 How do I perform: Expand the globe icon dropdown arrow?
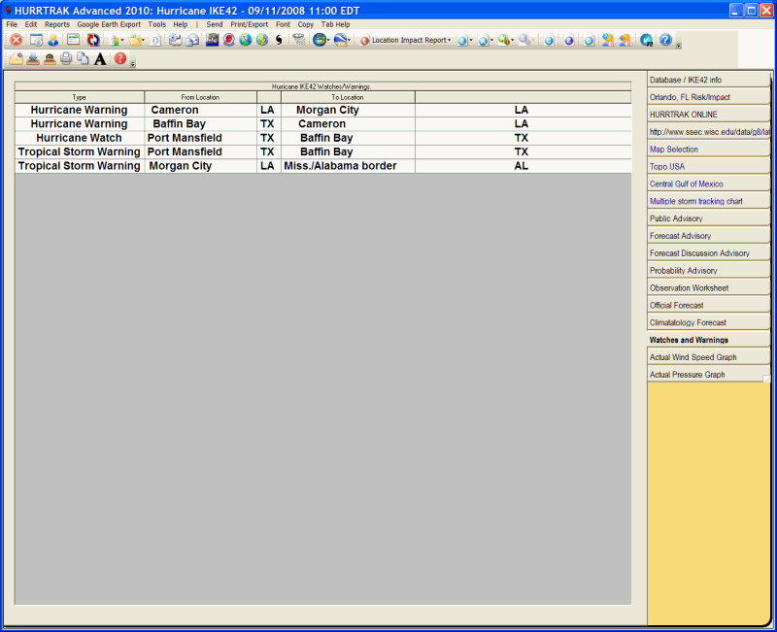329,41
